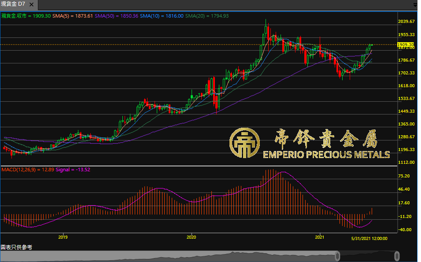The image size is (421, 262).
Task: Click the 圖表只供參考 disclaimer text
Action: (16, 247)
